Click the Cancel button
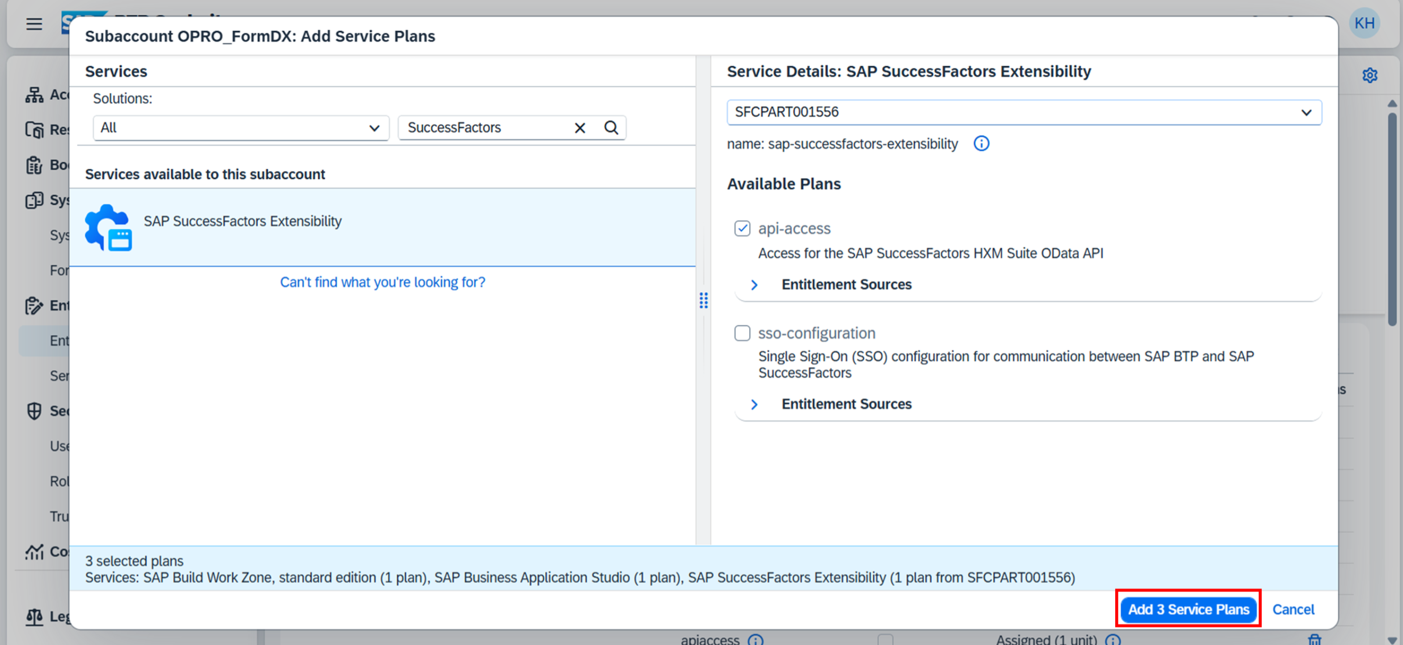Image resolution: width=1403 pixels, height=645 pixels. click(x=1293, y=609)
